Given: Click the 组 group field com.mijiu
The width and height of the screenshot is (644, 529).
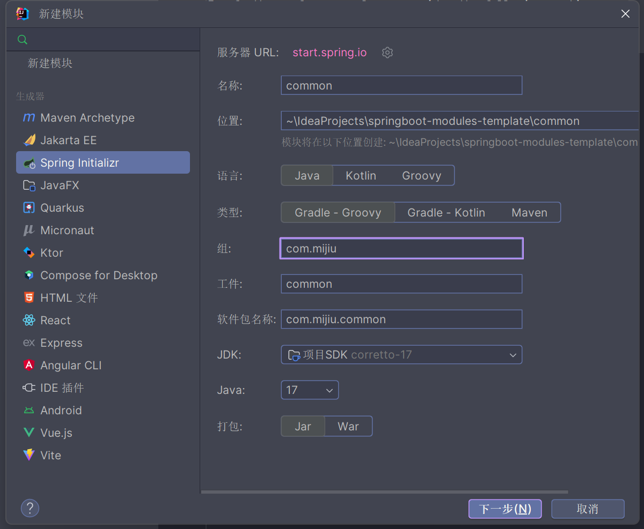Looking at the screenshot, I should [x=401, y=248].
